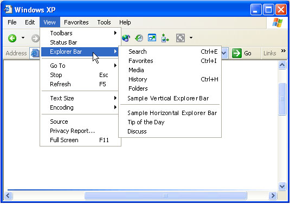Open dropdown arrow beside the grey square icon
290x204 pixels.
[x=191, y=38]
